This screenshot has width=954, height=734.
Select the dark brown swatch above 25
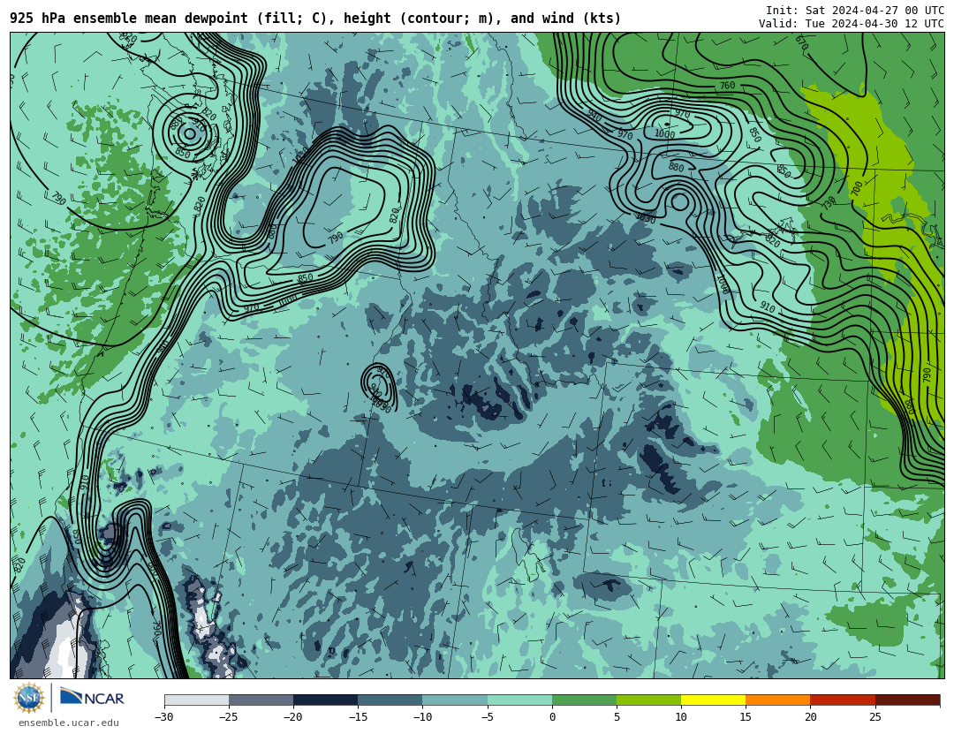pyautogui.click(x=907, y=700)
